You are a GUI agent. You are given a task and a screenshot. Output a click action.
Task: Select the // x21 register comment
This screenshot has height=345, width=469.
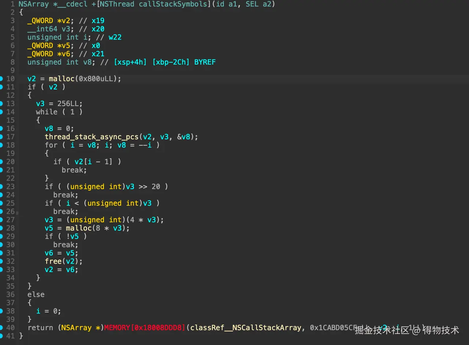coord(92,54)
